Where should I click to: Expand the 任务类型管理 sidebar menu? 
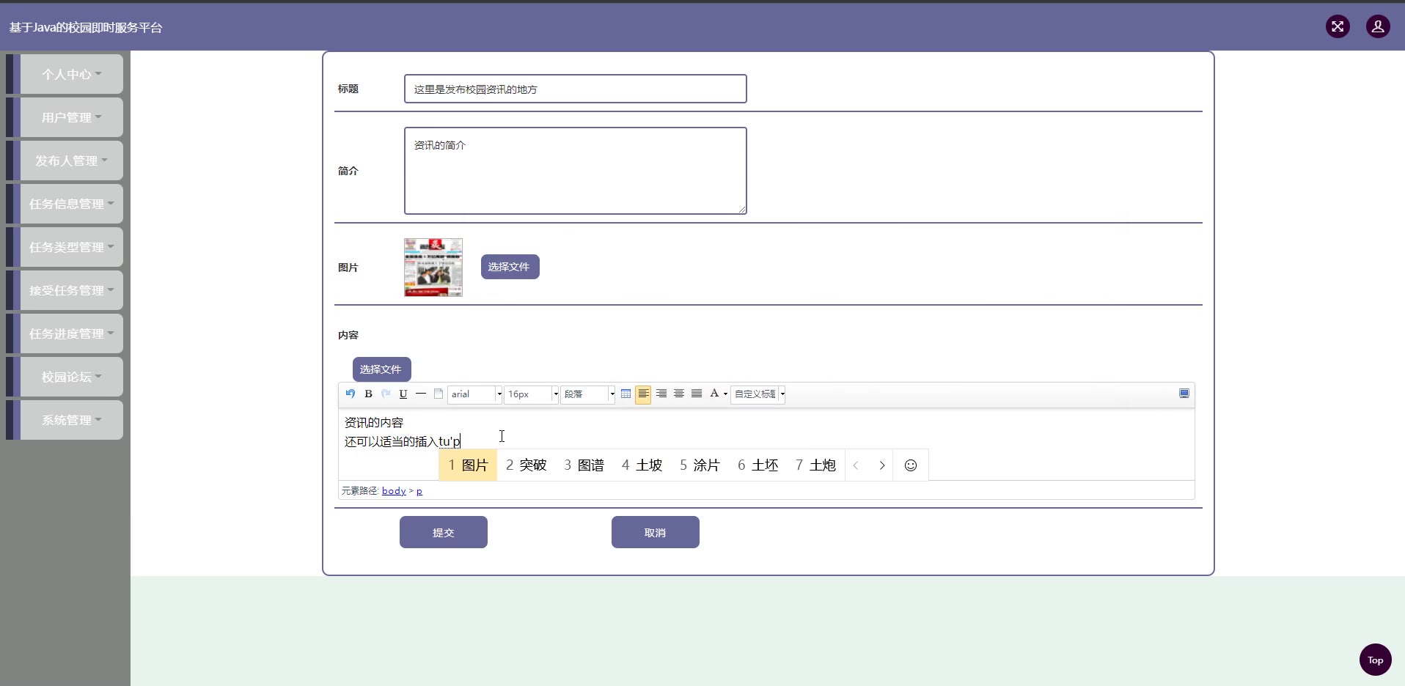tap(71, 247)
